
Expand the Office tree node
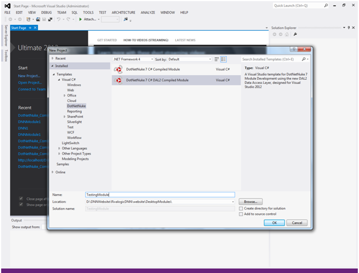(65, 95)
